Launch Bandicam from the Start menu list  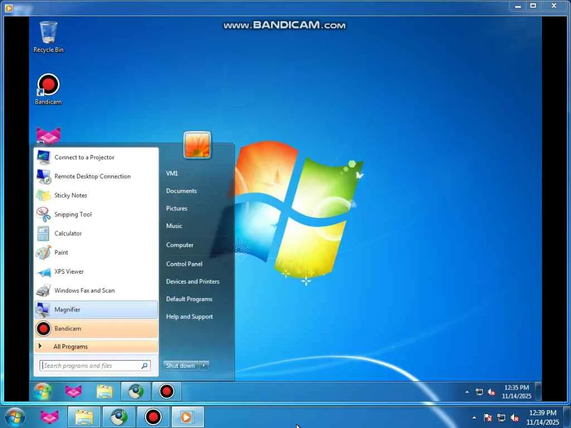tap(96, 329)
